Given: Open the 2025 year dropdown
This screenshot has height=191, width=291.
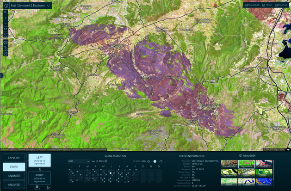Looking at the screenshot, I should pyautogui.click(x=78, y=161).
